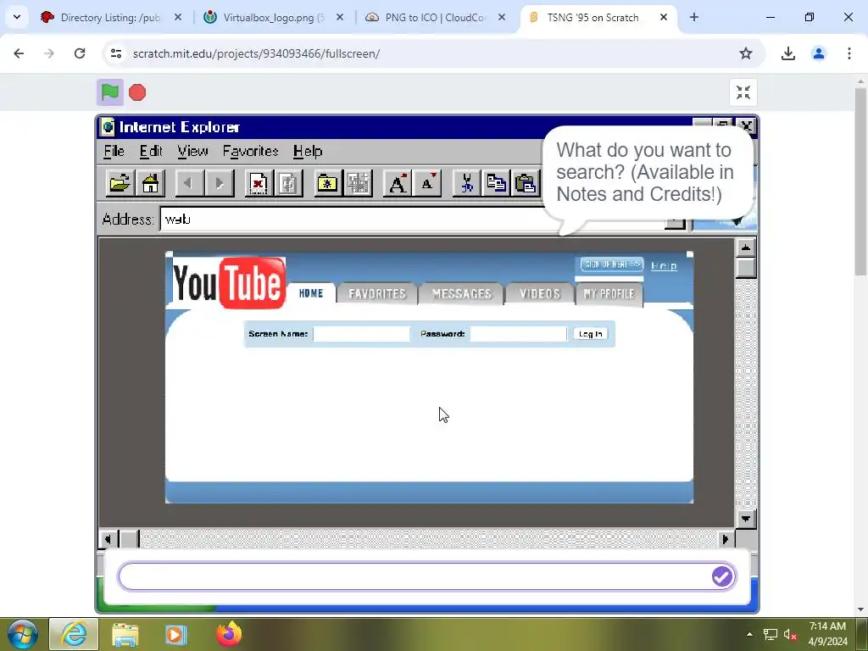Image resolution: width=868 pixels, height=651 pixels.
Task: Click the IE horizontal scrollbar right arrow
Action: [726, 538]
